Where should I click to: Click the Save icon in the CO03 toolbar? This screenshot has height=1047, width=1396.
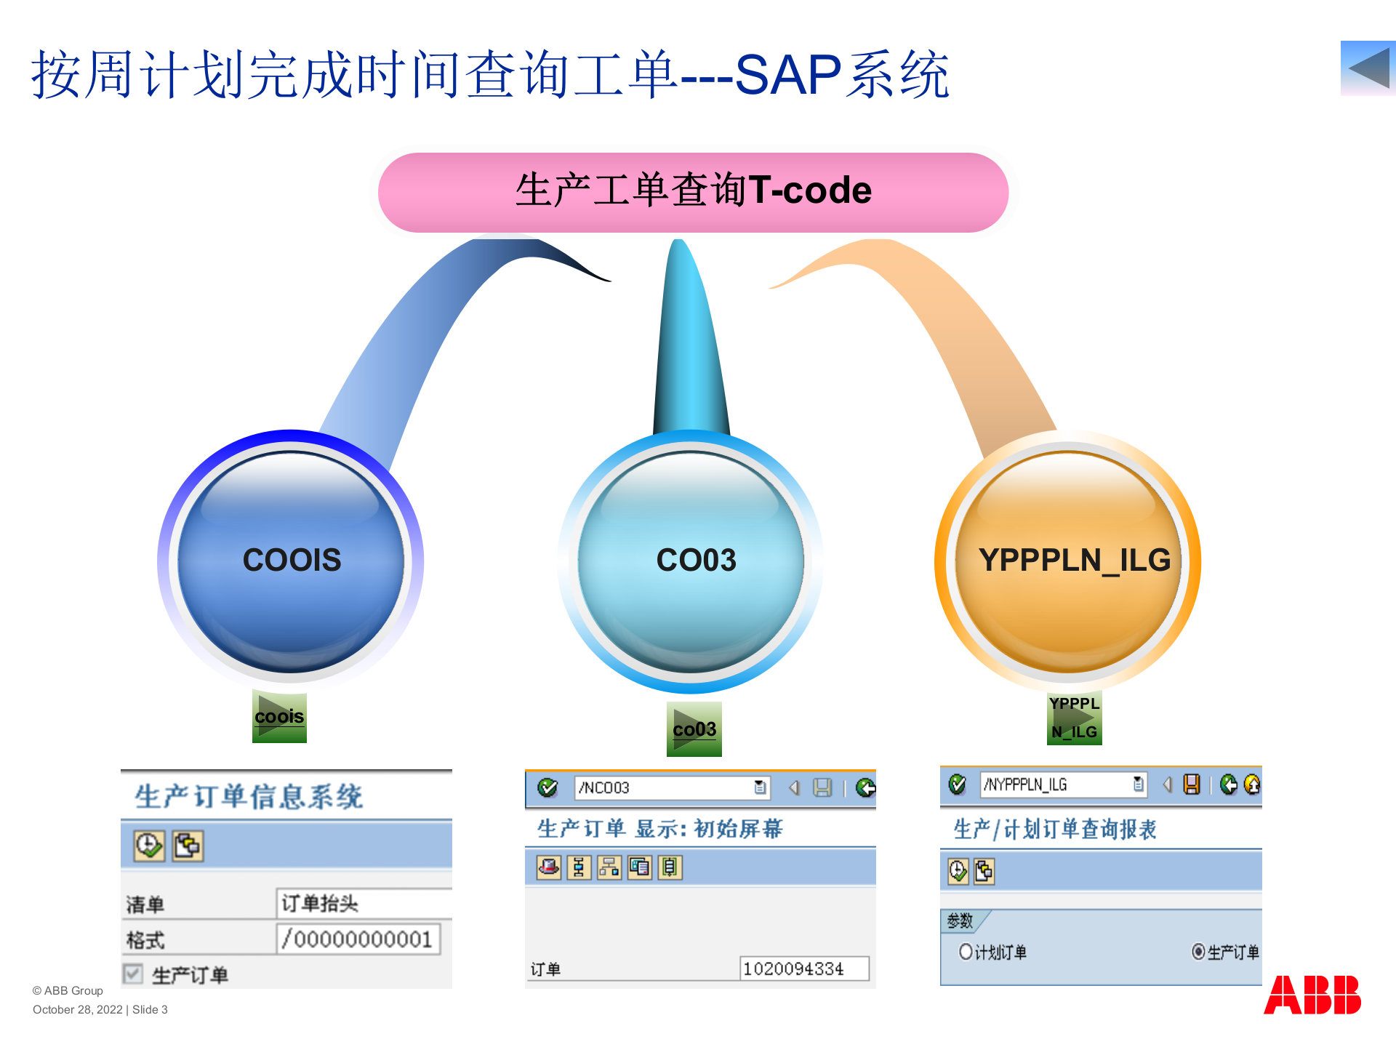[822, 787]
